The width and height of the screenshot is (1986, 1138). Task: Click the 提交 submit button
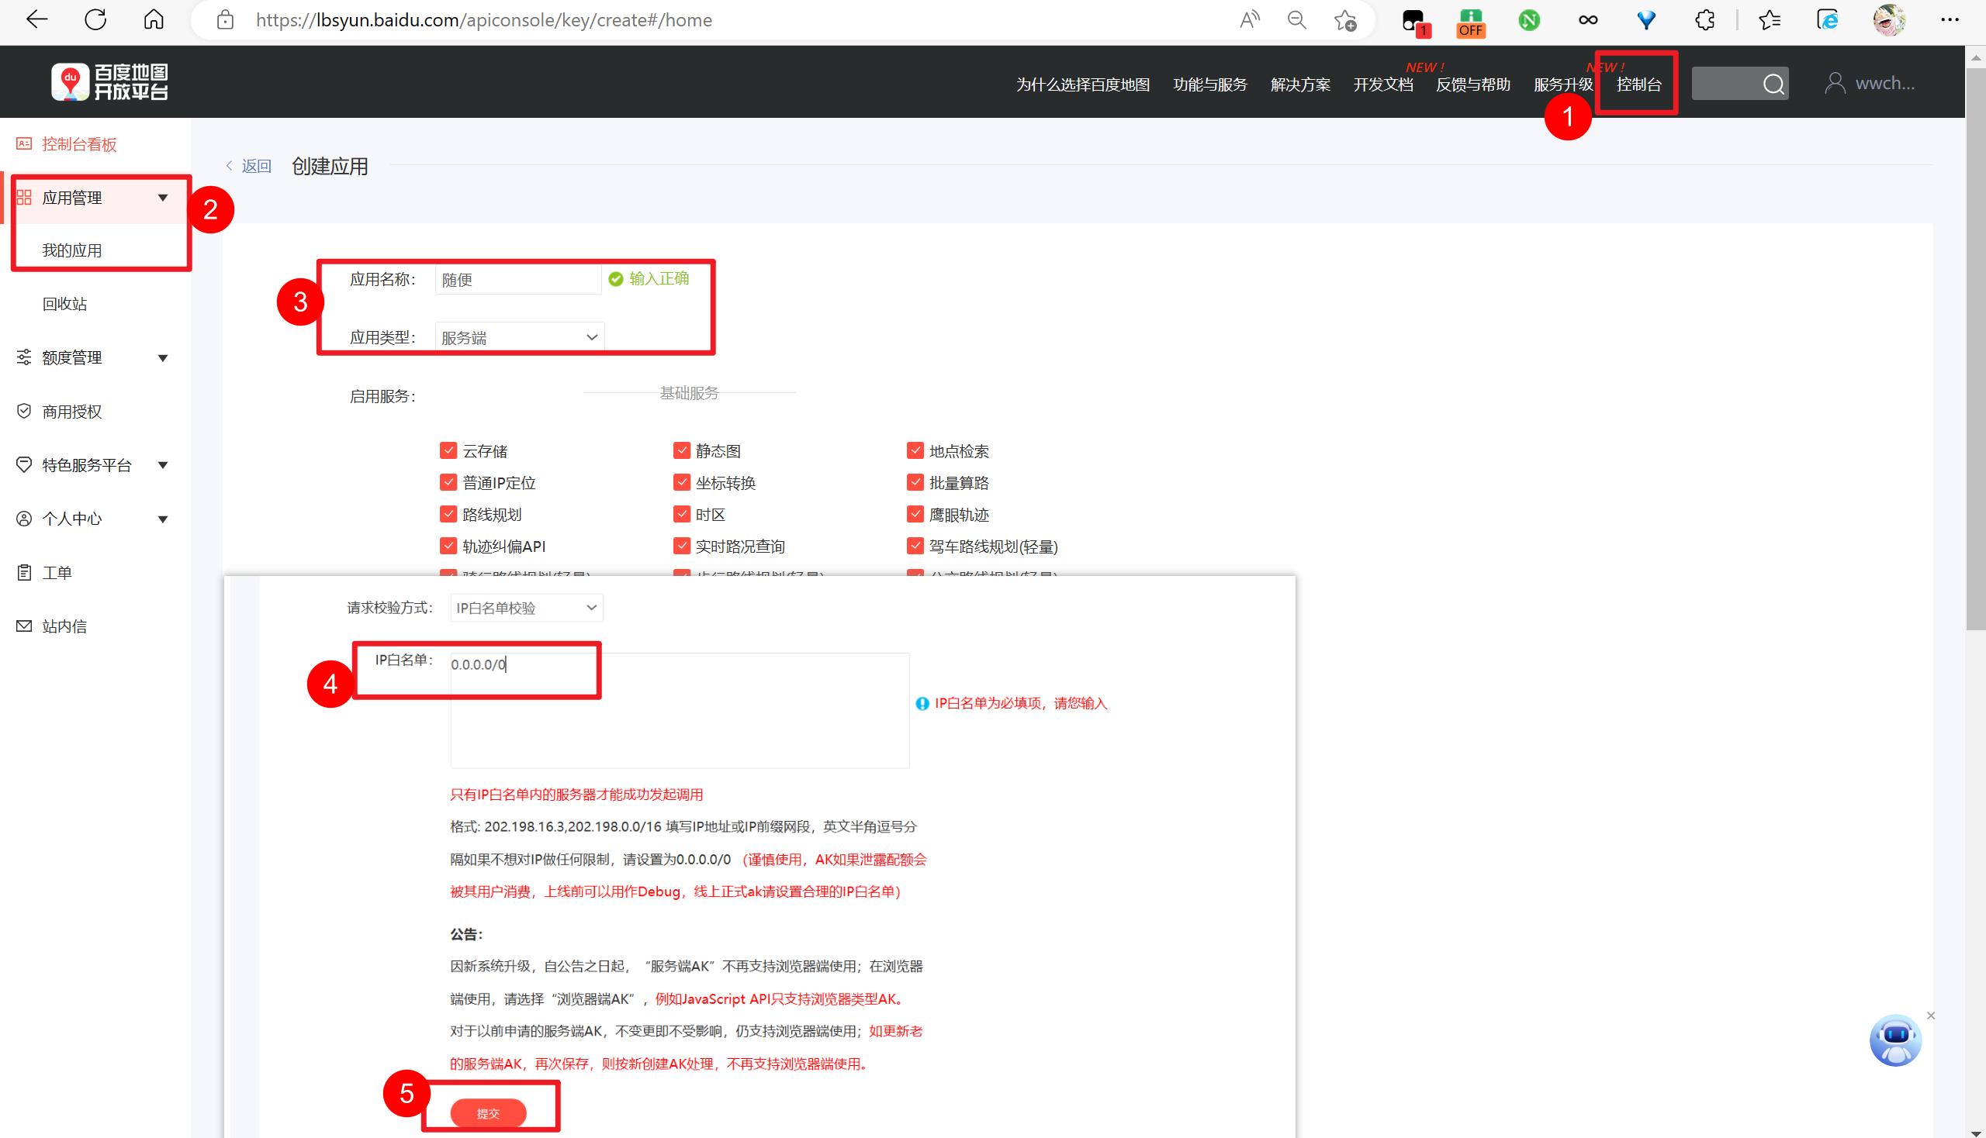click(x=490, y=1113)
